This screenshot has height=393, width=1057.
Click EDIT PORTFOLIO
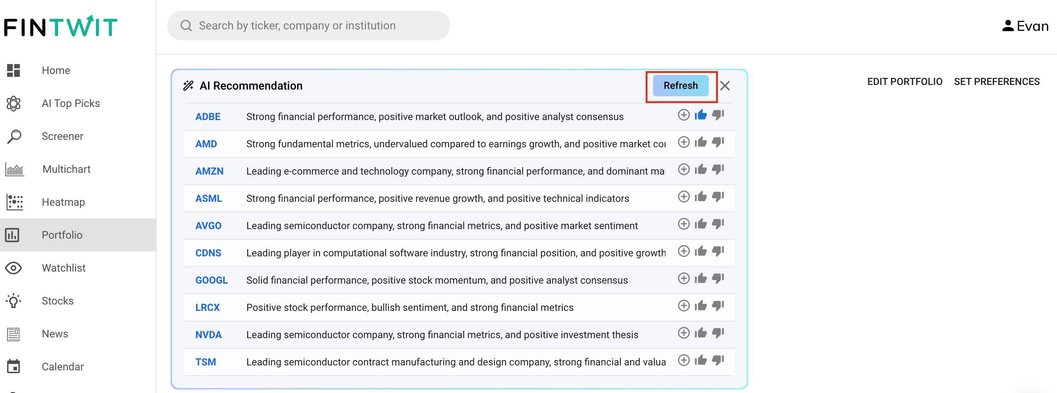(904, 82)
